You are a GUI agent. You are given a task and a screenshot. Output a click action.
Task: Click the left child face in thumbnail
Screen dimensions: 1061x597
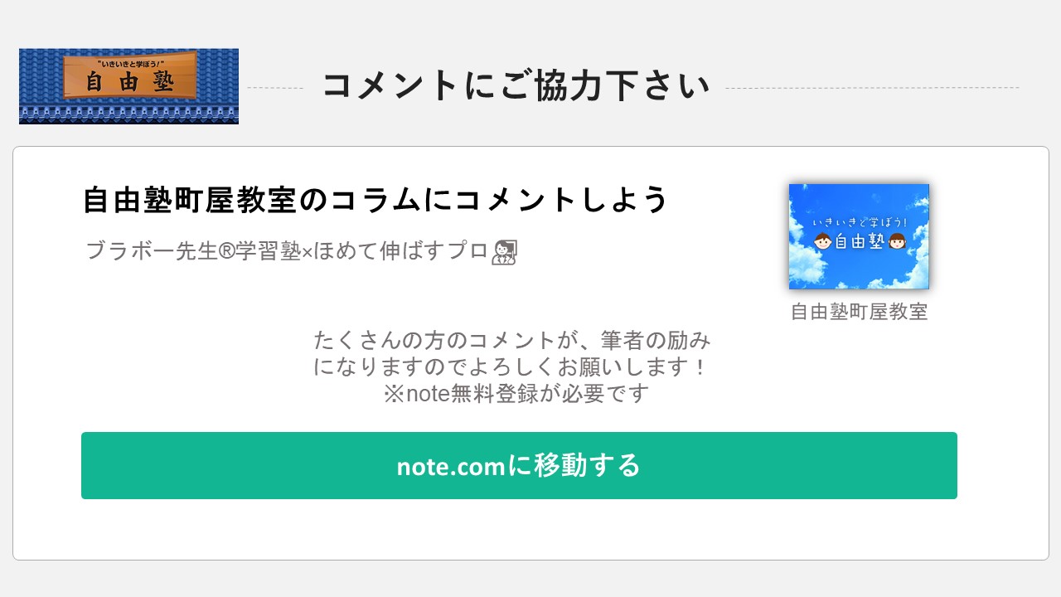click(x=823, y=241)
